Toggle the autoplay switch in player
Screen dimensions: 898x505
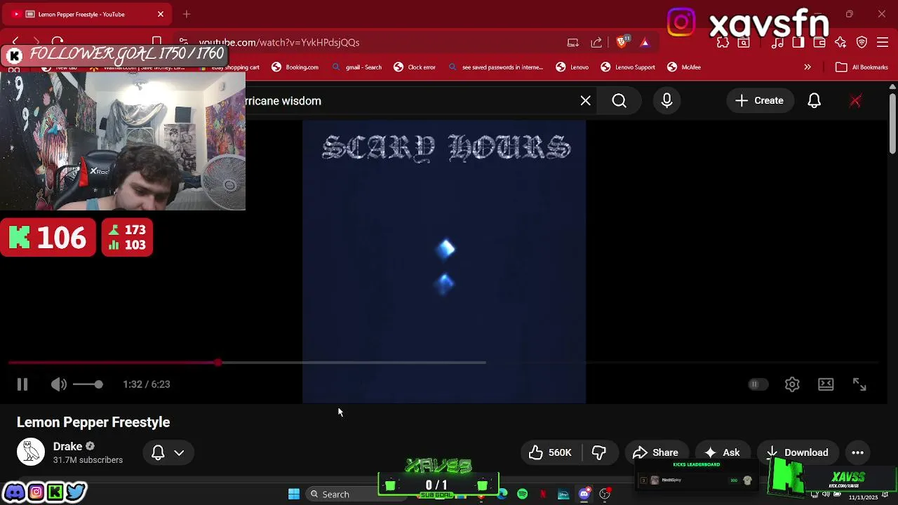(x=757, y=384)
